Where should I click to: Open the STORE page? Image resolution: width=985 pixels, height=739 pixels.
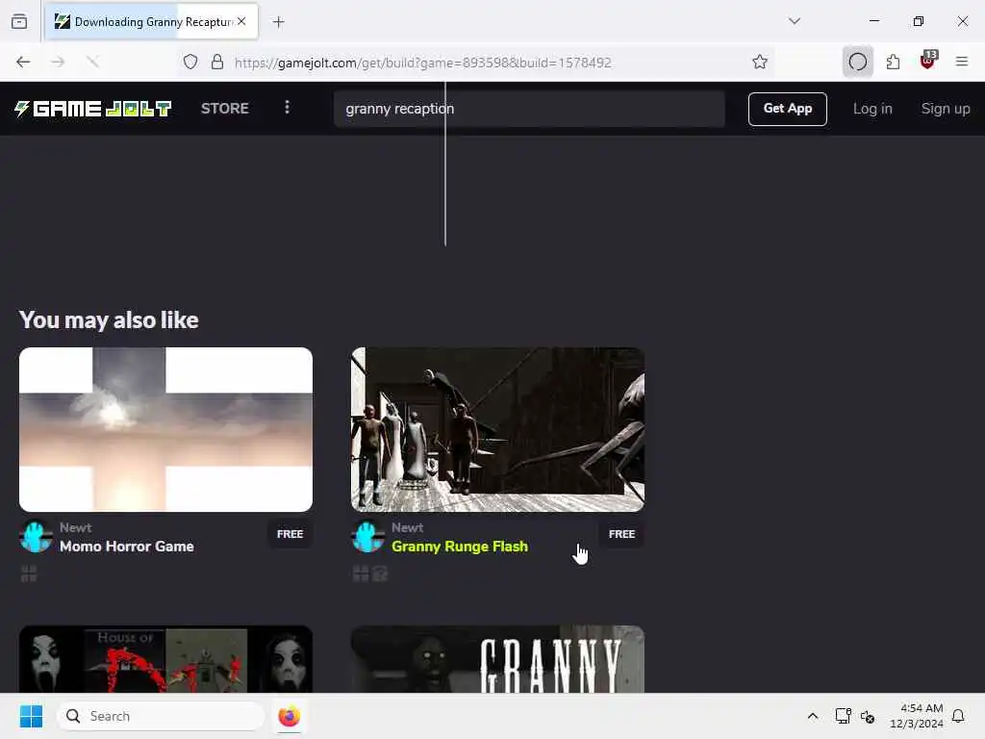pyautogui.click(x=225, y=109)
